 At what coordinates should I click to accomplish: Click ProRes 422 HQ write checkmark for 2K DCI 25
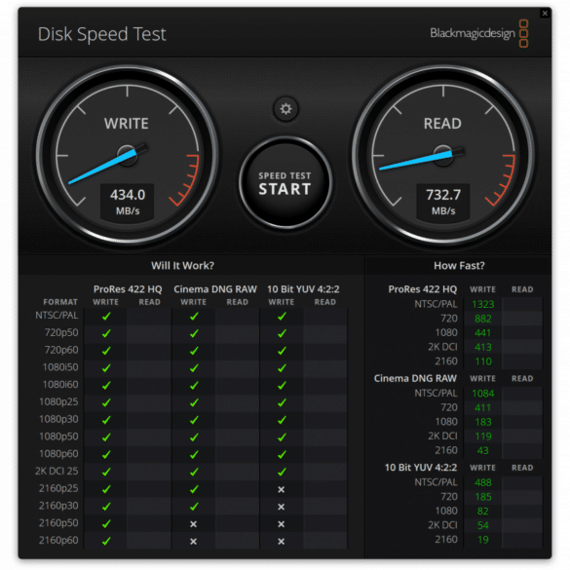pos(106,472)
